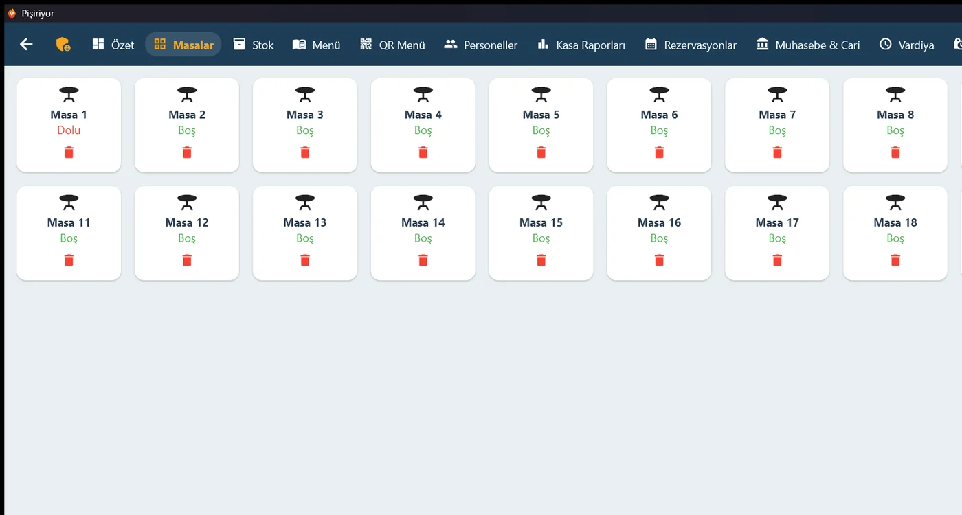
Task: Remove Masa 11 with the trash icon
Action: tap(69, 260)
